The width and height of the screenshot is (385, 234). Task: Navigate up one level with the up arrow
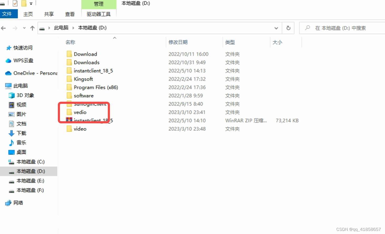[x=32, y=28]
